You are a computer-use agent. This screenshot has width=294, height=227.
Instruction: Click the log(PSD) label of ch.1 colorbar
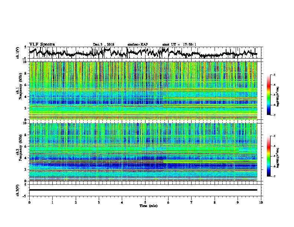click(278, 97)
